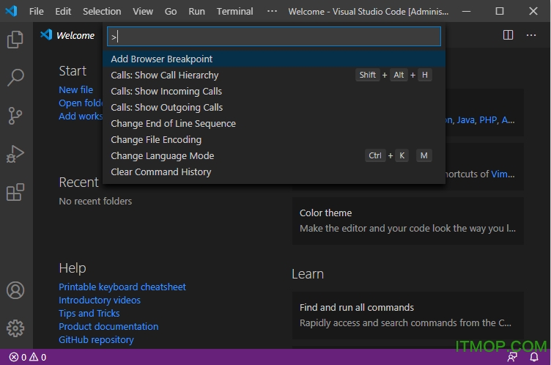Open the Manage gear icon

15,328
